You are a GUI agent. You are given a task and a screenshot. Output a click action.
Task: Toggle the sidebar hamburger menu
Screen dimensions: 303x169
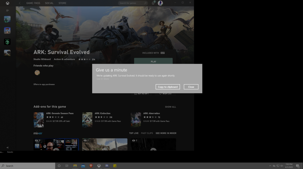pyautogui.click(x=7, y=11)
